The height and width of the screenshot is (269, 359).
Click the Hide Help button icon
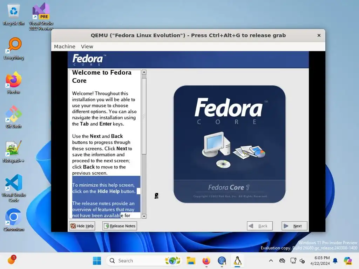[x=73, y=226]
